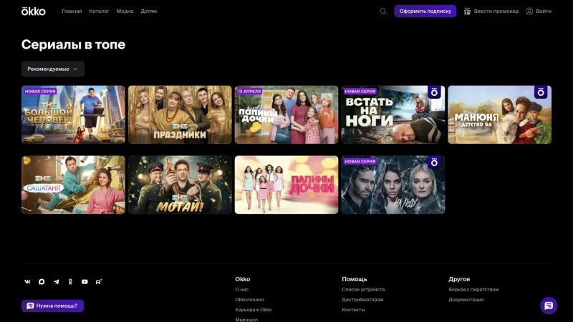Viewport: 573px width, 322px height.
Task: Open the Медиа menu item
Action: pyautogui.click(x=125, y=11)
